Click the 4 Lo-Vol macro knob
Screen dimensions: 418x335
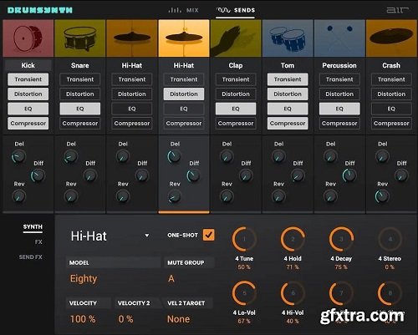pos(244,293)
